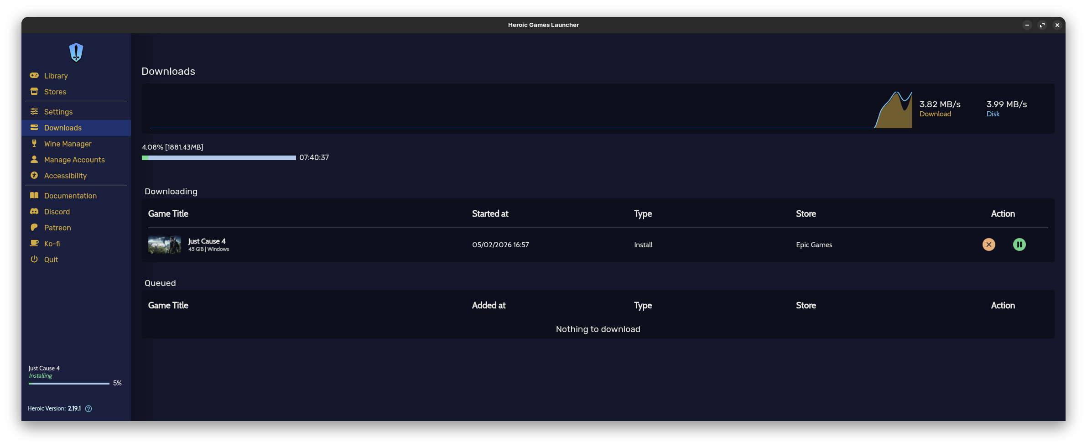Click the 4.08% [1881.43MB] progress text
The height and width of the screenshot is (447, 1087).
172,147
